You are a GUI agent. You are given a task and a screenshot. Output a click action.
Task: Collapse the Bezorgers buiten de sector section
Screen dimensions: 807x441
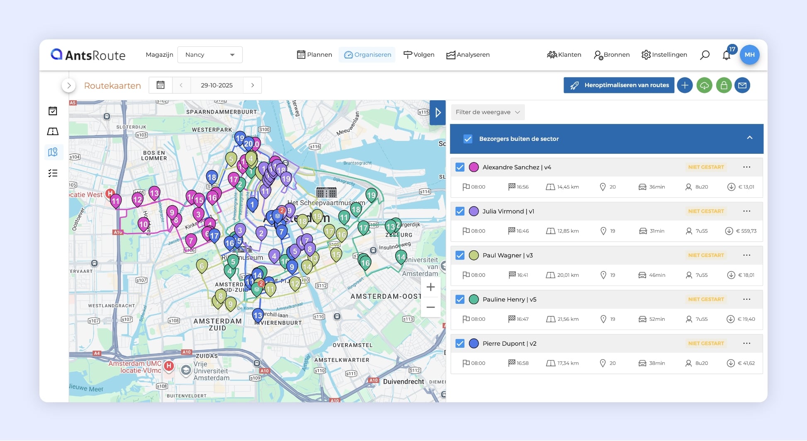(x=749, y=139)
